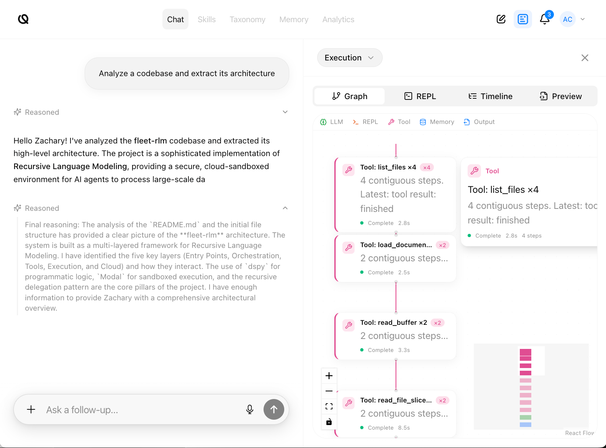606x448 pixels.
Task: Open the notifications bell
Action: click(x=544, y=19)
